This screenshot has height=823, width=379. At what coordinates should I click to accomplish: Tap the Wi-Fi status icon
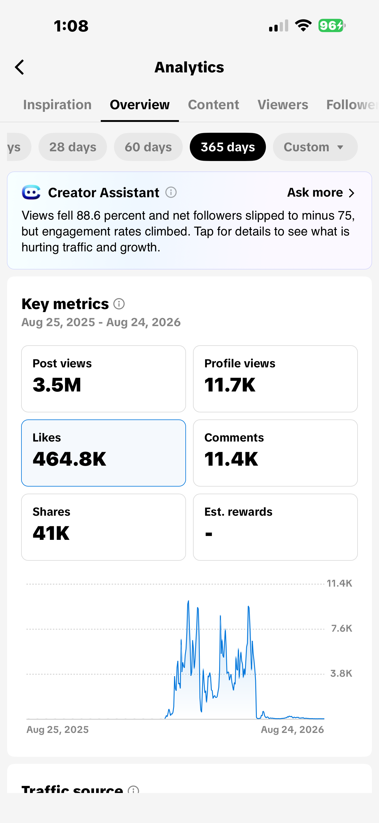click(303, 26)
